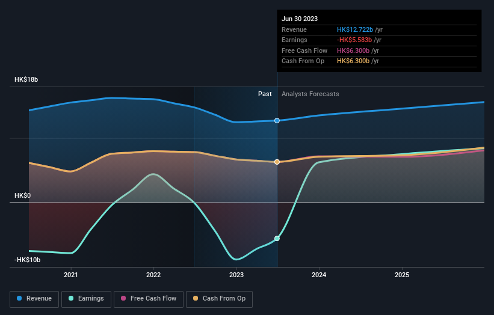Click the Jun 30 2023 tooltip date
Viewport: 494px width, 315px height.
click(300, 19)
